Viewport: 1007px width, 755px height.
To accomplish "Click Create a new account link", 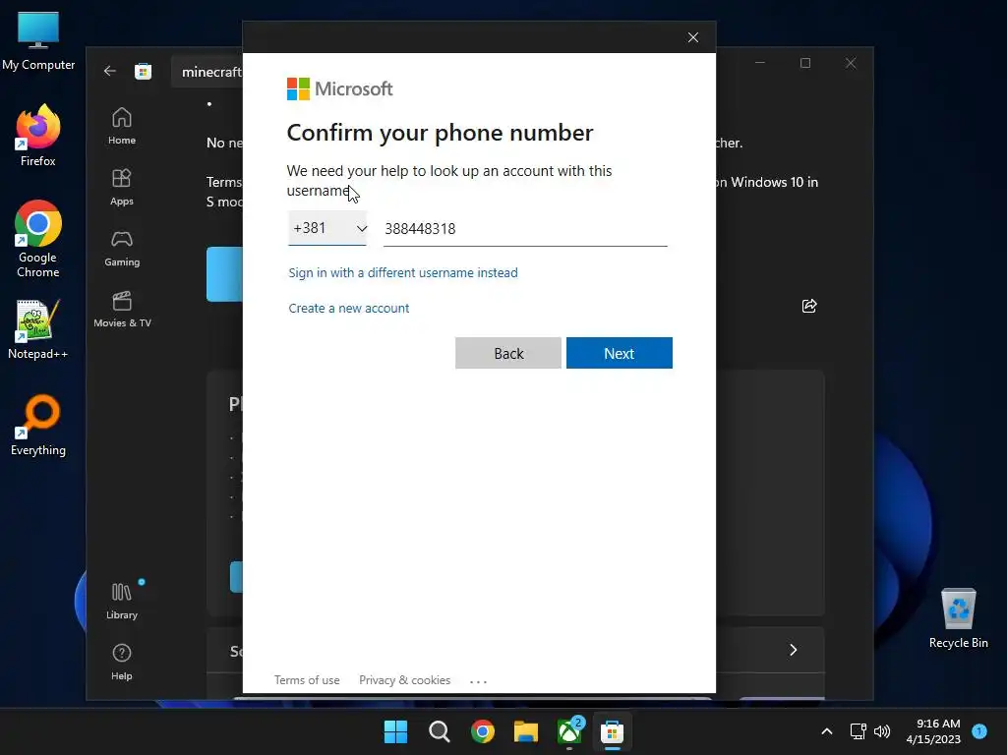I will 349,308.
